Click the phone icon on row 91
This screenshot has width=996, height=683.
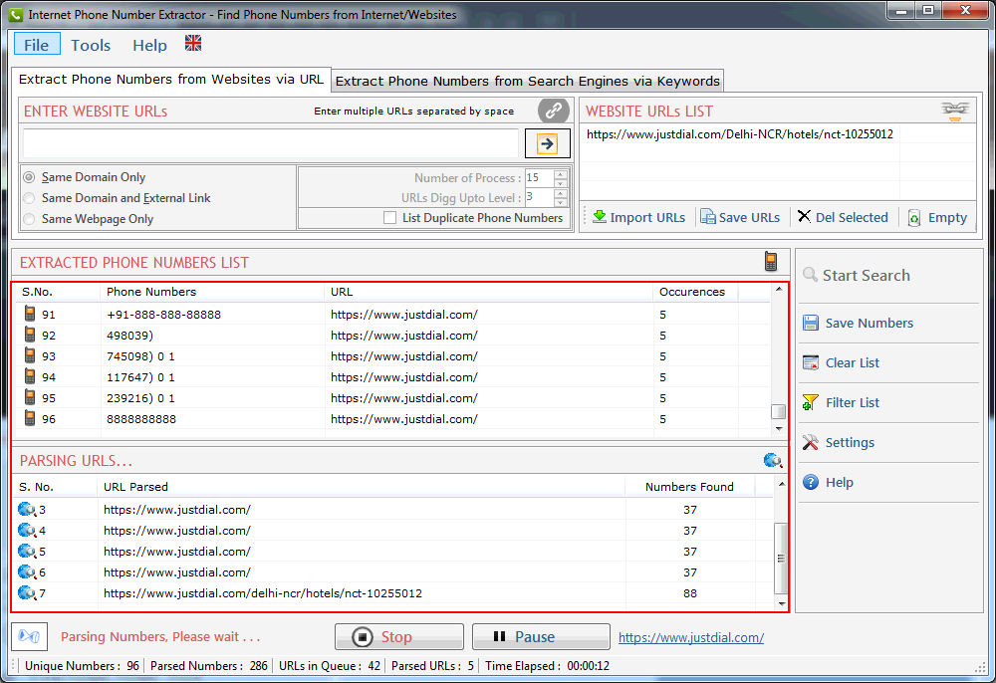tap(30, 314)
